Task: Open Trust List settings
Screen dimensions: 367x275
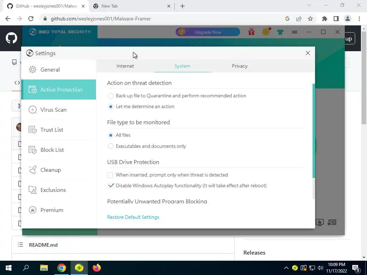Action: [58, 130]
